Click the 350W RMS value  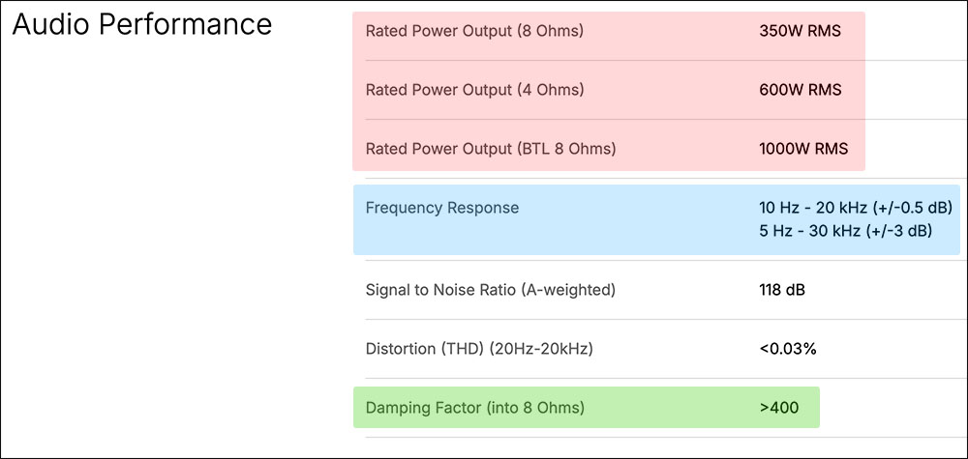[800, 31]
